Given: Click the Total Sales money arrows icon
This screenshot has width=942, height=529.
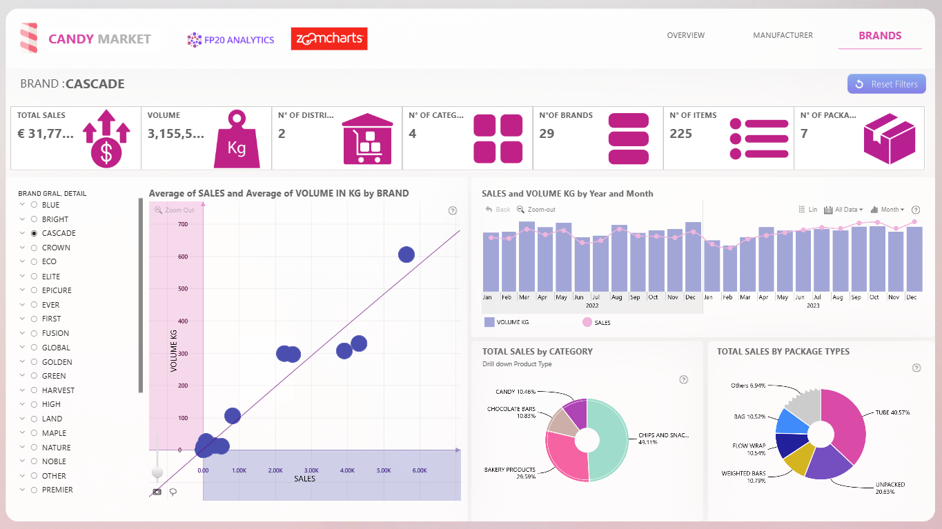Looking at the screenshot, I should [x=106, y=138].
